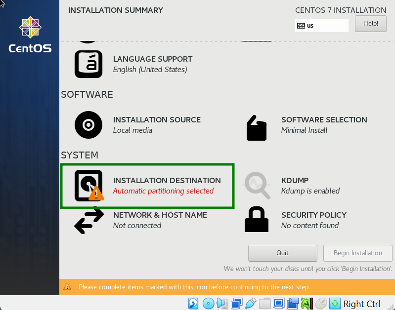The image size is (395, 310).
Task: Click the keyboard layout icon
Action: pos(301,26)
